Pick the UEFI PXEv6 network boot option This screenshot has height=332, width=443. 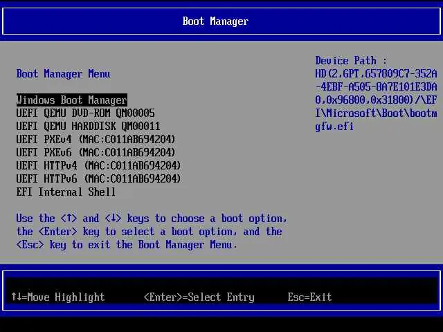click(x=96, y=152)
